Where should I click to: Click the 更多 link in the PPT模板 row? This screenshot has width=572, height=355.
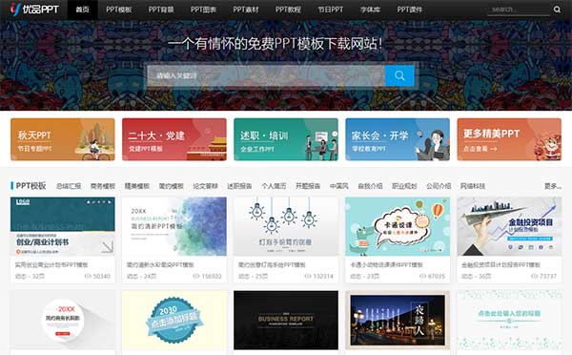pos(553,186)
